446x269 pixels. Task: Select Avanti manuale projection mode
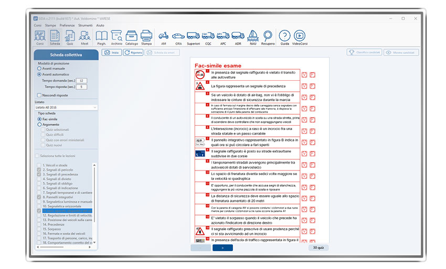pyautogui.click(x=39, y=68)
